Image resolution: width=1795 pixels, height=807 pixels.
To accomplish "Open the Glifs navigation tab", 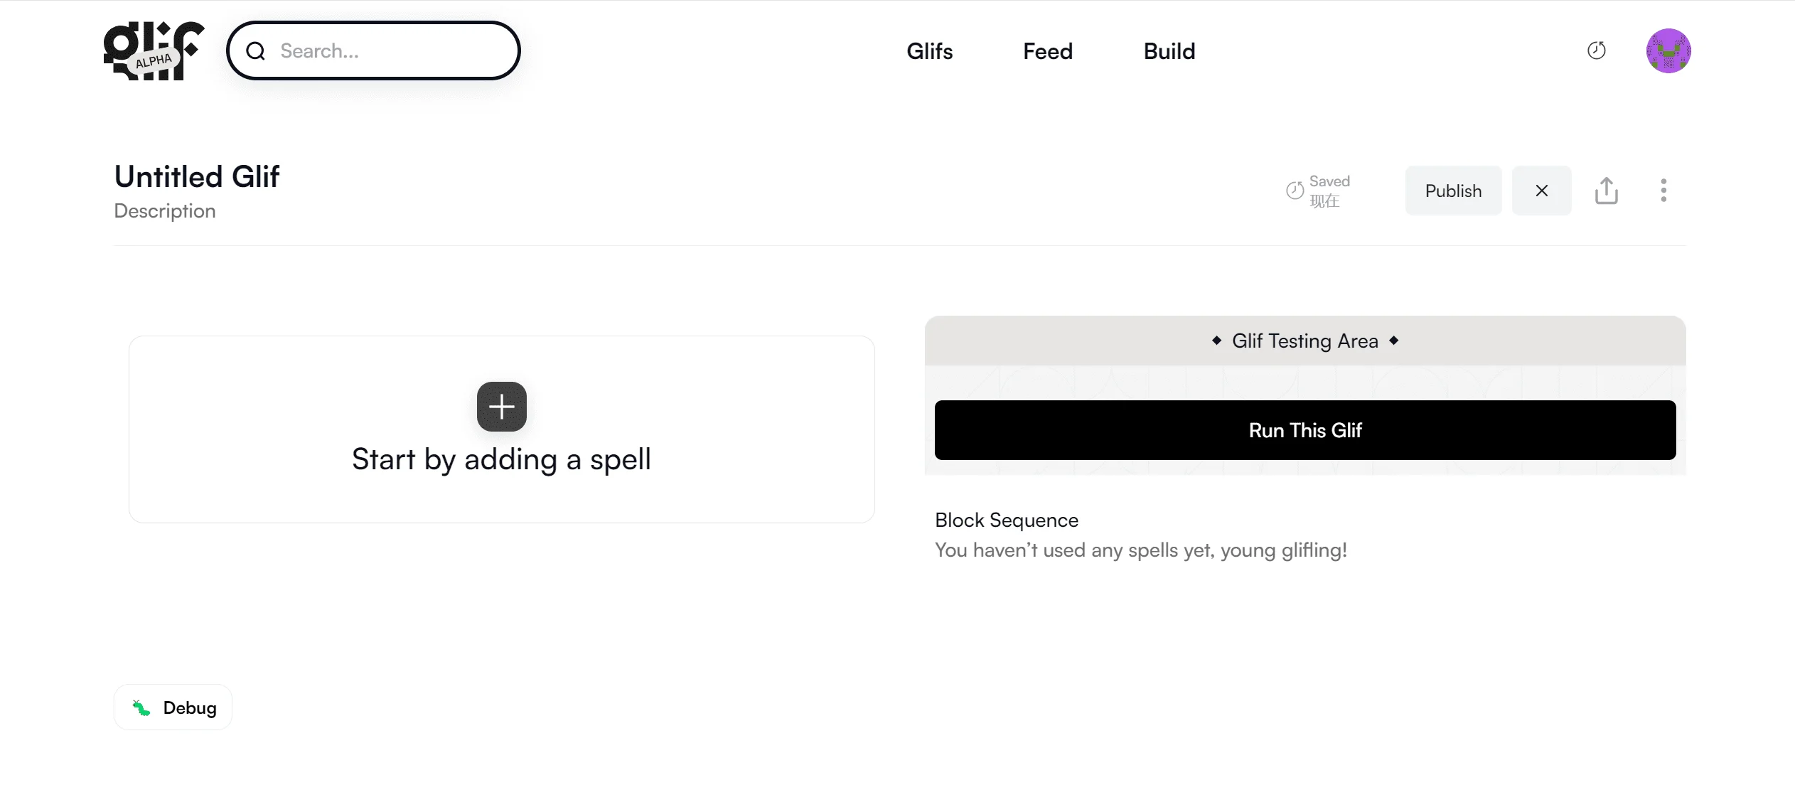I will [x=930, y=51].
